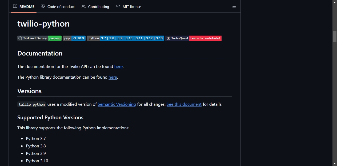Select the MIT license tab
The height and width of the screenshot is (166, 337).
(129, 7)
